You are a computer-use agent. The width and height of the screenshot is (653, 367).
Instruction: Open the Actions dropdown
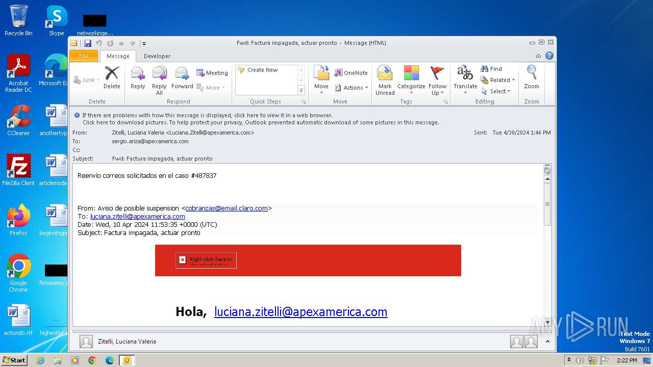point(351,88)
